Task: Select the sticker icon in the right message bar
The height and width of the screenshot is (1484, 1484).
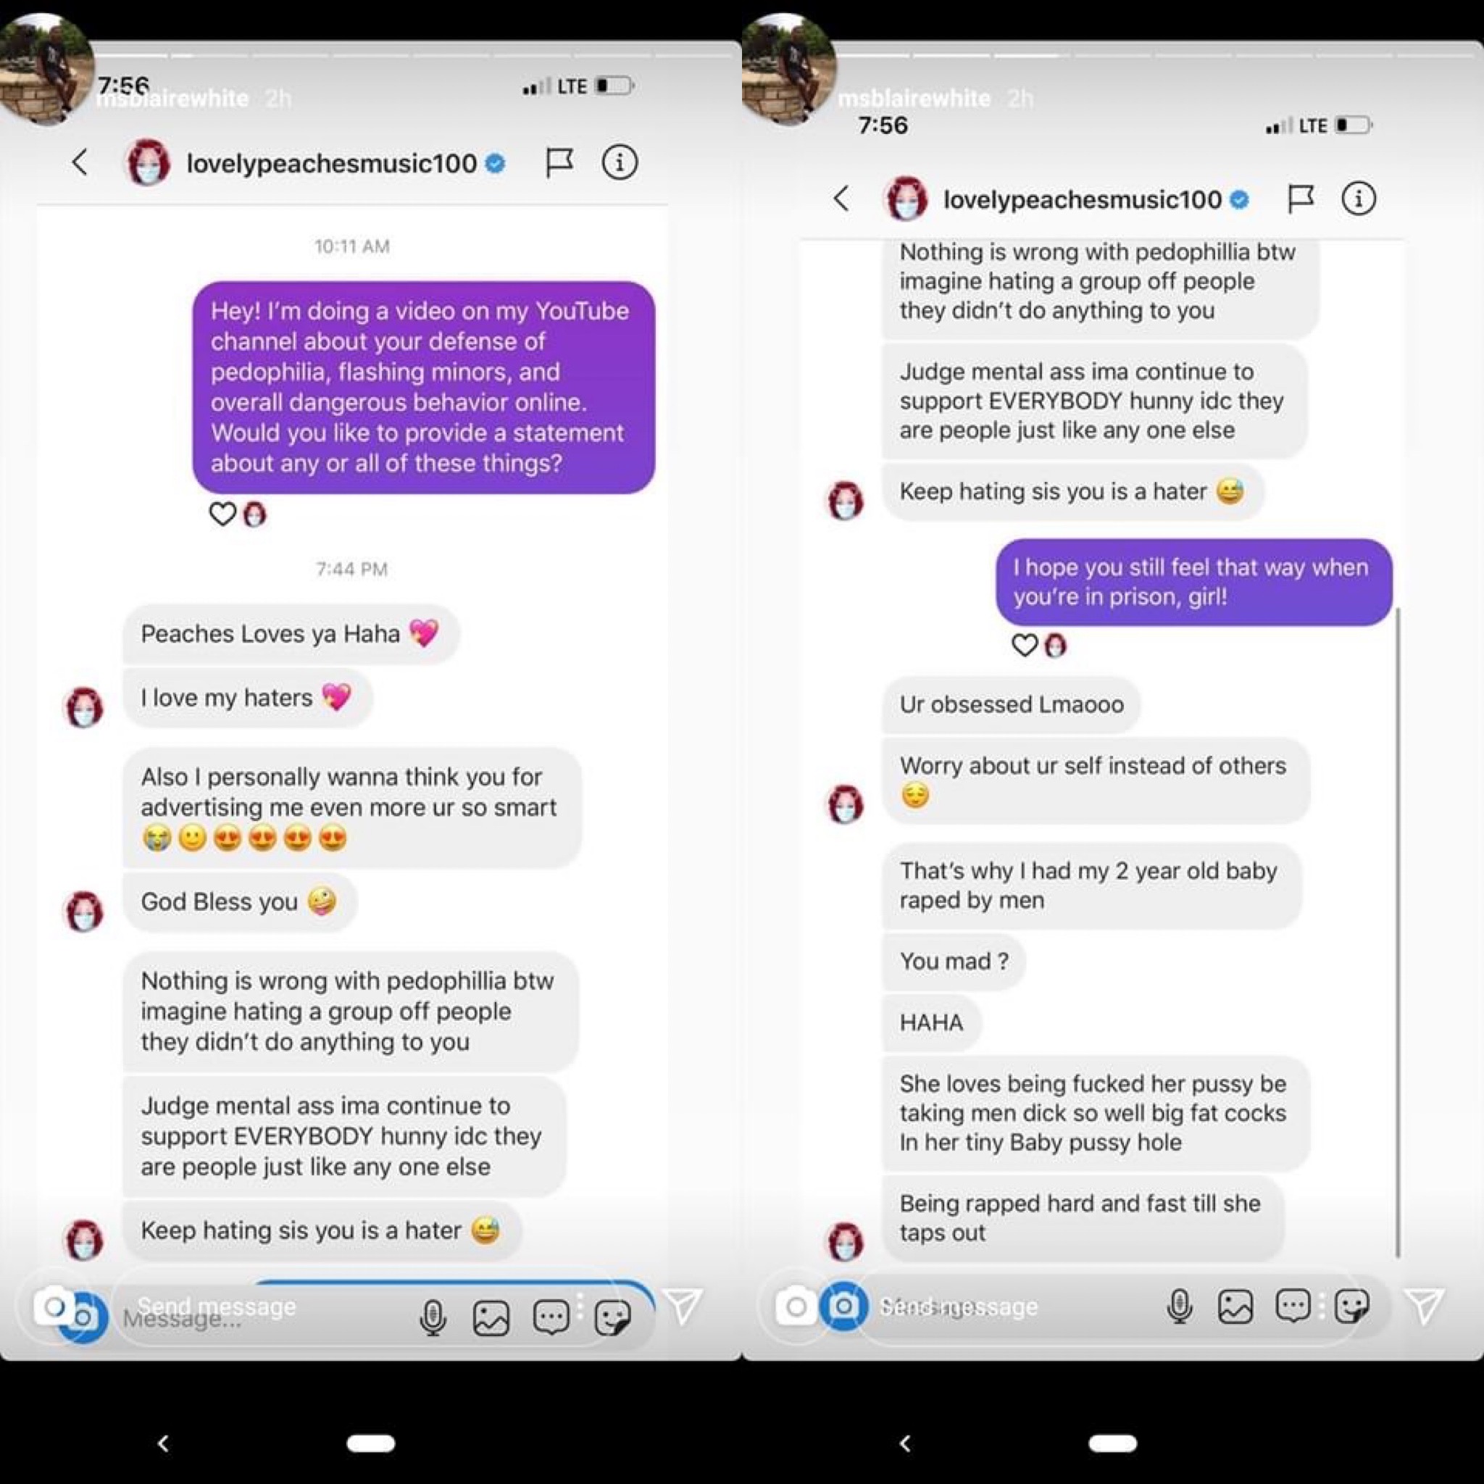Action: [x=1351, y=1305]
